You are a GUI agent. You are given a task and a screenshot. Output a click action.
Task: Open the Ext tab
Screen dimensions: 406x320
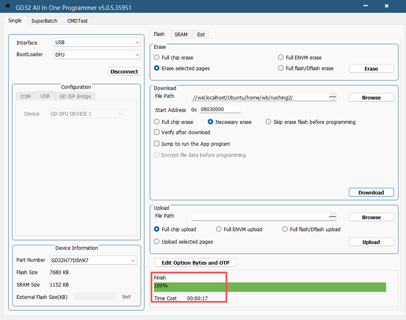pyautogui.click(x=201, y=34)
